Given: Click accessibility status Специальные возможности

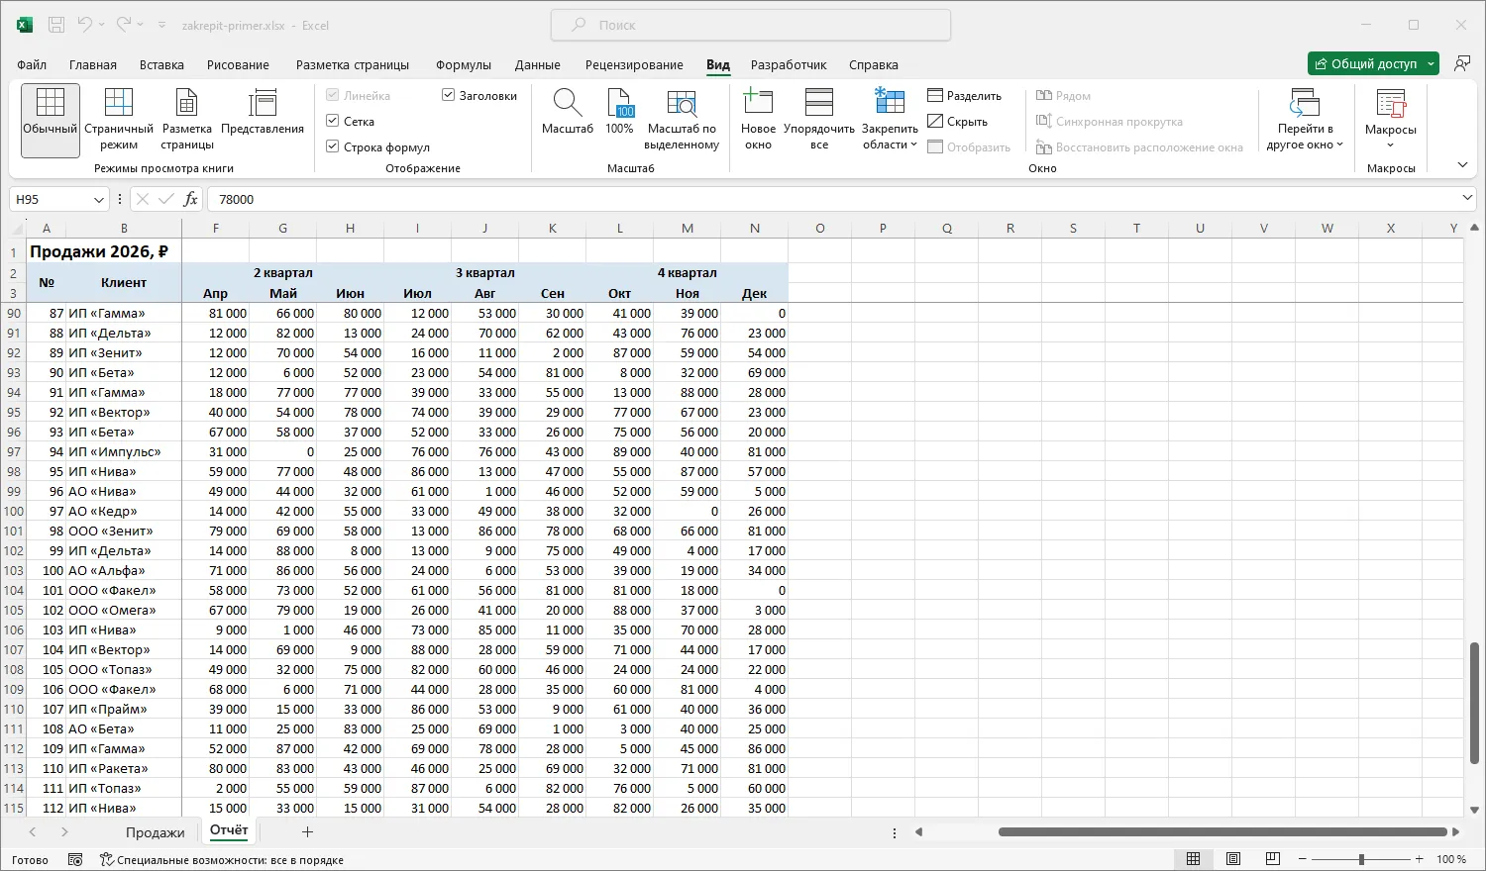Looking at the screenshot, I should (221, 860).
